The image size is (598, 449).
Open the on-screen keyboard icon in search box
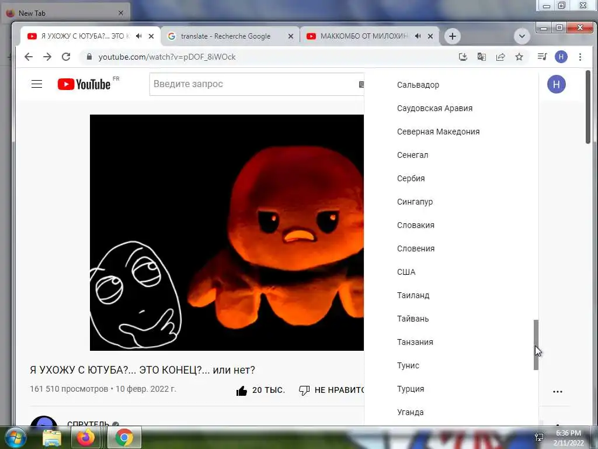click(x=361, y=84)
